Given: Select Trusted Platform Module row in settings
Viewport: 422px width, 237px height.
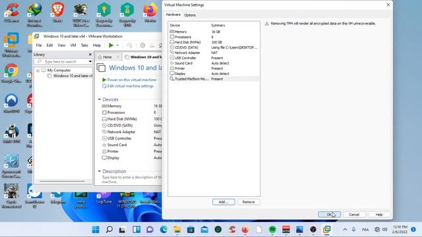Looking at the screenshot, I should coord(214,79).
